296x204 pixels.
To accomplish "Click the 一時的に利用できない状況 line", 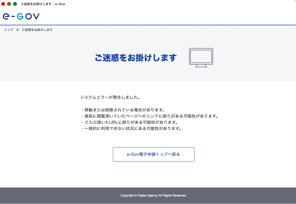I will [x=131, y=128].
